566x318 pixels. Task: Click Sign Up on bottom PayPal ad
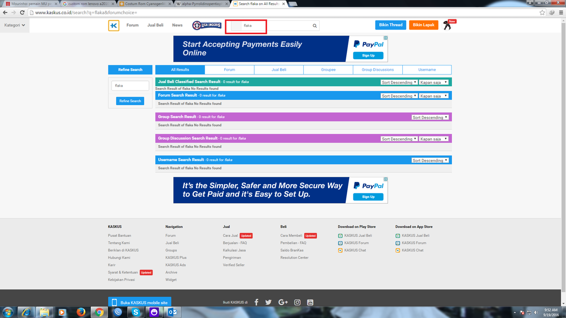pyautogui.click(x=368, y=197)
